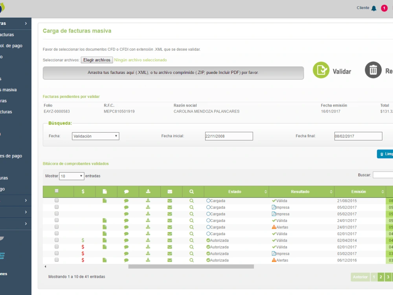
Task: Open the 'cturas' sidebar item
Action: pos(6,112)
